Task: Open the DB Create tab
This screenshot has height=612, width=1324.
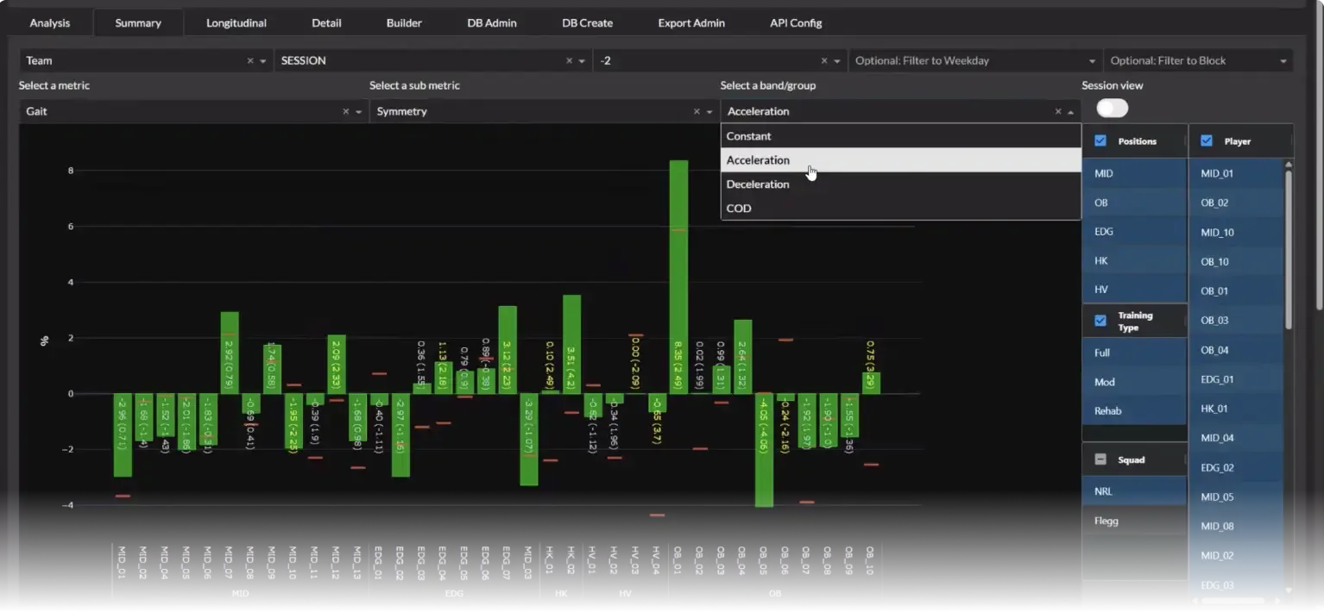Action: click(586, 22)
